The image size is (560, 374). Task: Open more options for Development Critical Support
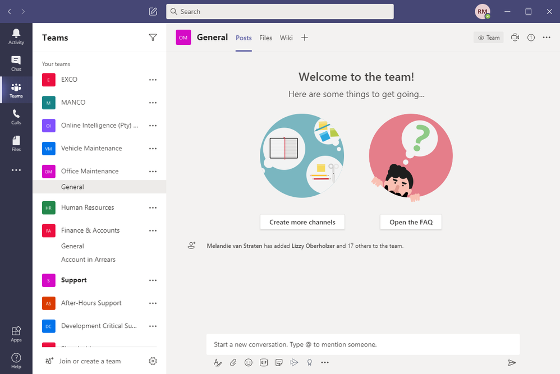153,326
